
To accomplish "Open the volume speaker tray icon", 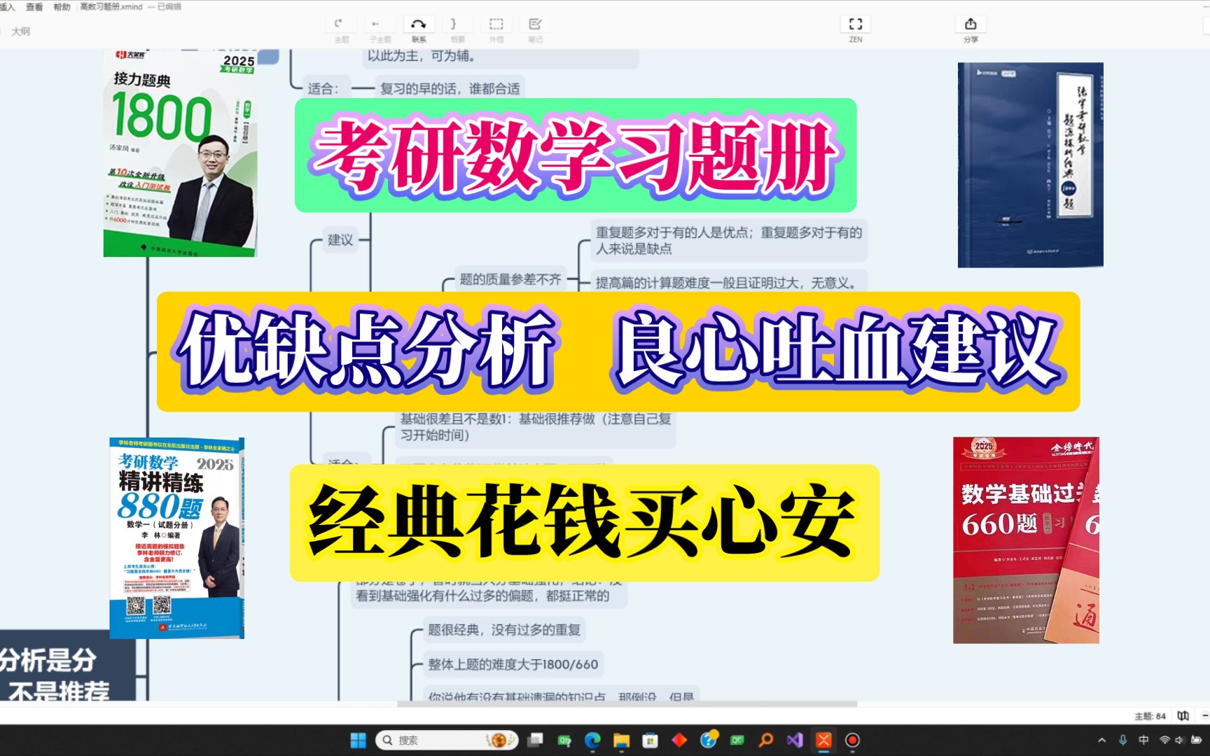I will pos(1179,741).
